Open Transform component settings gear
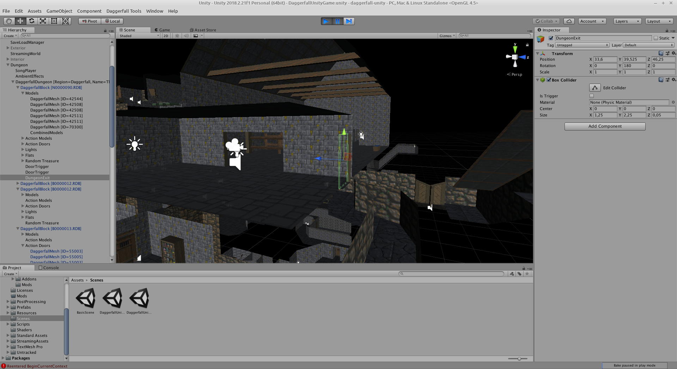 pyautogui.click(x=673, y=53)
